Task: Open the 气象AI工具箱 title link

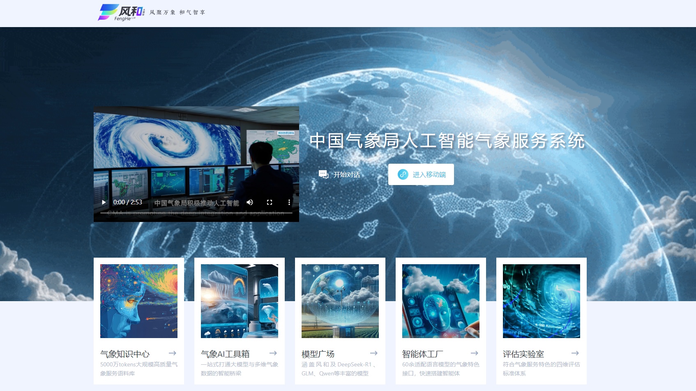Action: (x=226, y=353)
